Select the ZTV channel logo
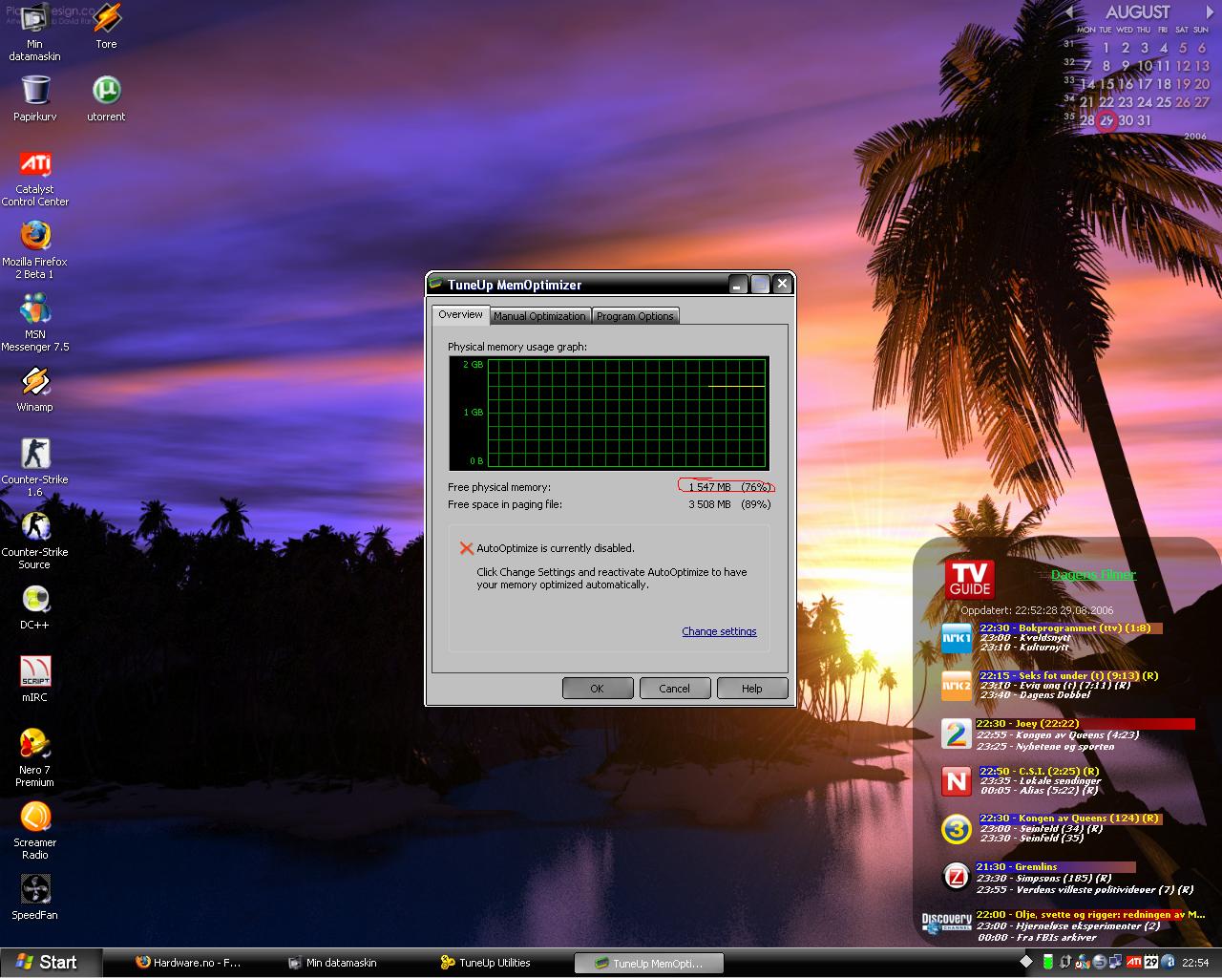The height and width of the screenshot is (978, 1222). (x=956, y=876)
